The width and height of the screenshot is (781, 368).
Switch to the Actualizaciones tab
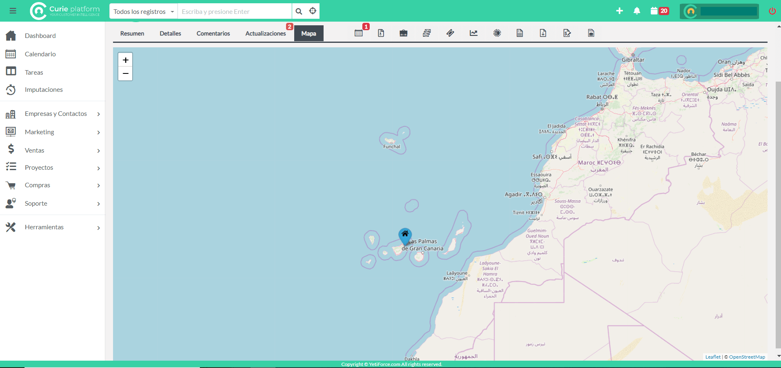click(265, 33)
